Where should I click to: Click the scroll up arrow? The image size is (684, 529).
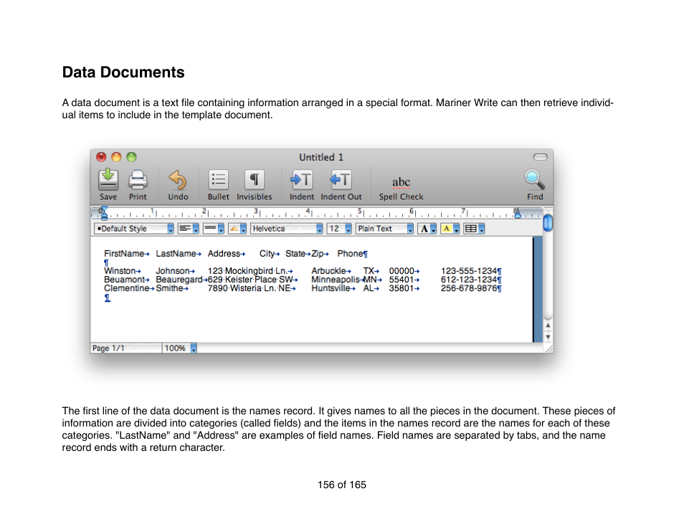click(x=548, y=325)
